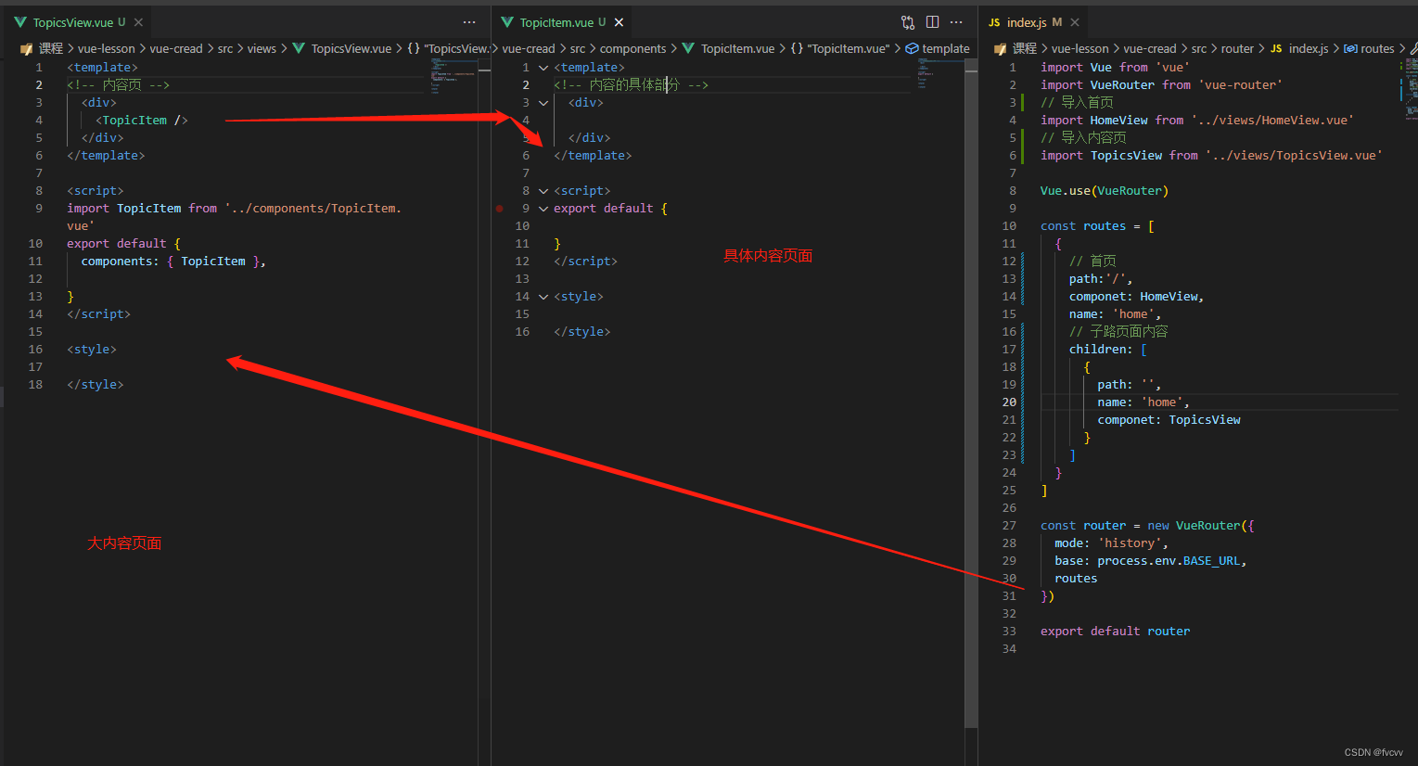The height and width of the screenshot is (766, 1418).
Task: Click 'TopicsView.vue' file breadcrumb in left editor
Action: 342,48
